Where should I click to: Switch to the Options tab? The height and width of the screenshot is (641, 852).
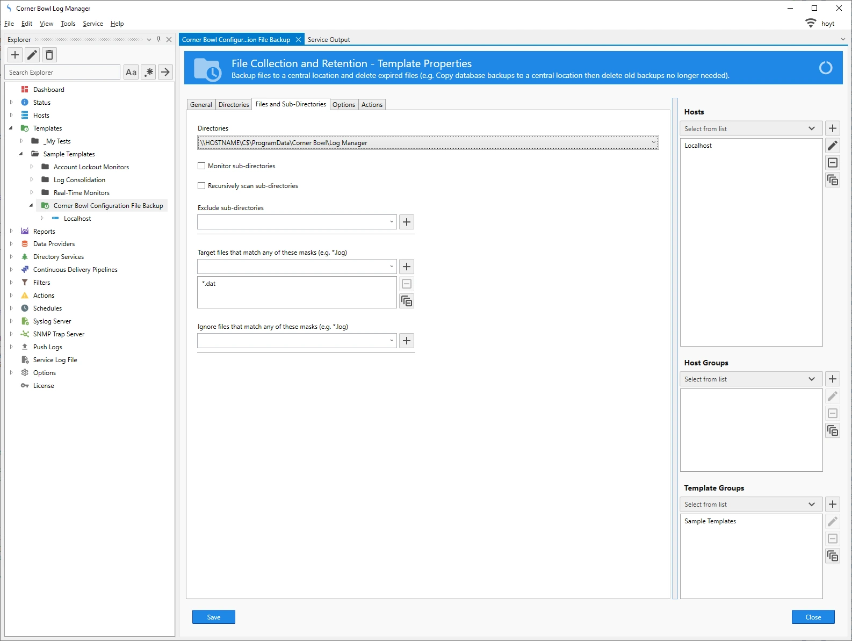pyautogui.click(x=343, y=105)
